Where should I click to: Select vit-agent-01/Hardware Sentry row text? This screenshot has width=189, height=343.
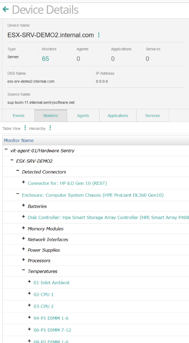[x=42, y=151]
